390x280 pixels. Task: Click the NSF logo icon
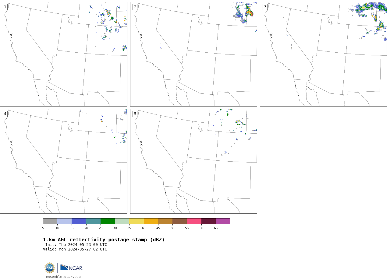[49, 268]
